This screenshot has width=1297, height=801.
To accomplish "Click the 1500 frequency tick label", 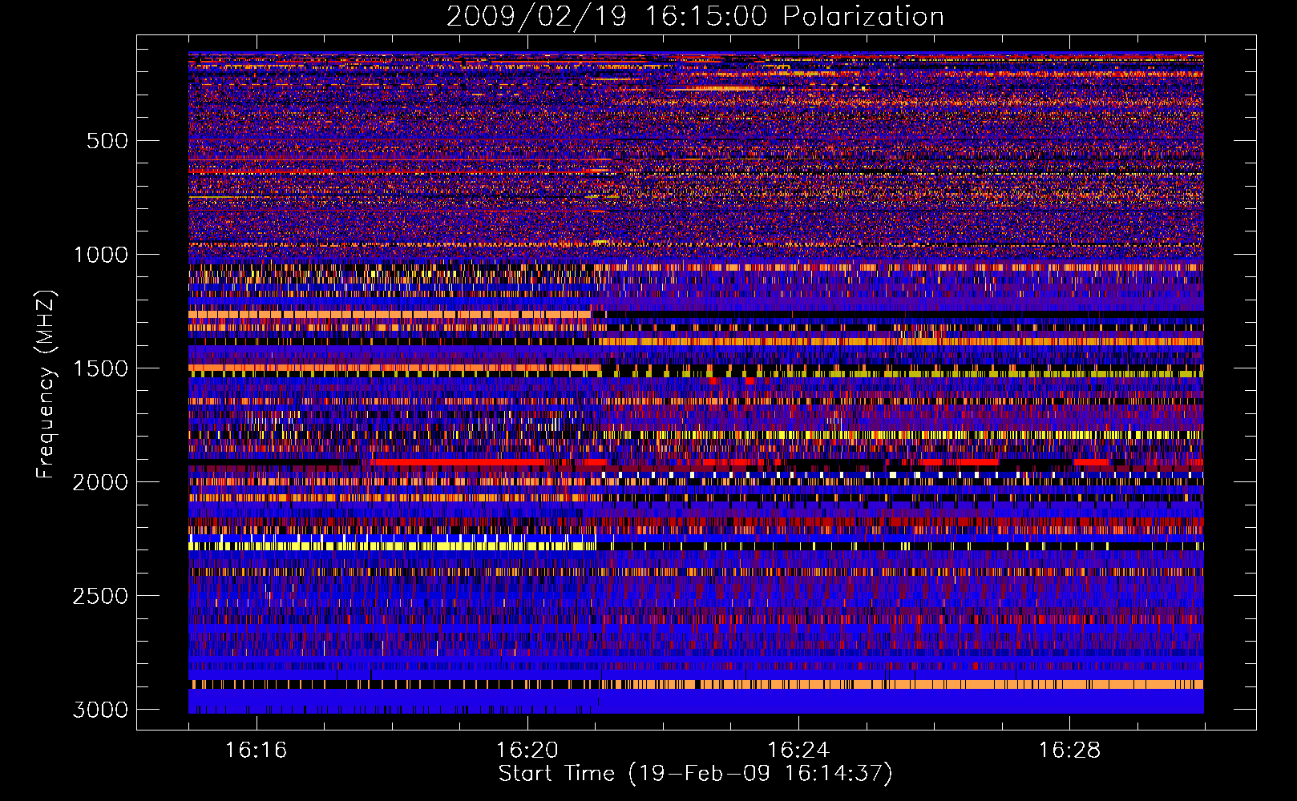I will 101,368.
